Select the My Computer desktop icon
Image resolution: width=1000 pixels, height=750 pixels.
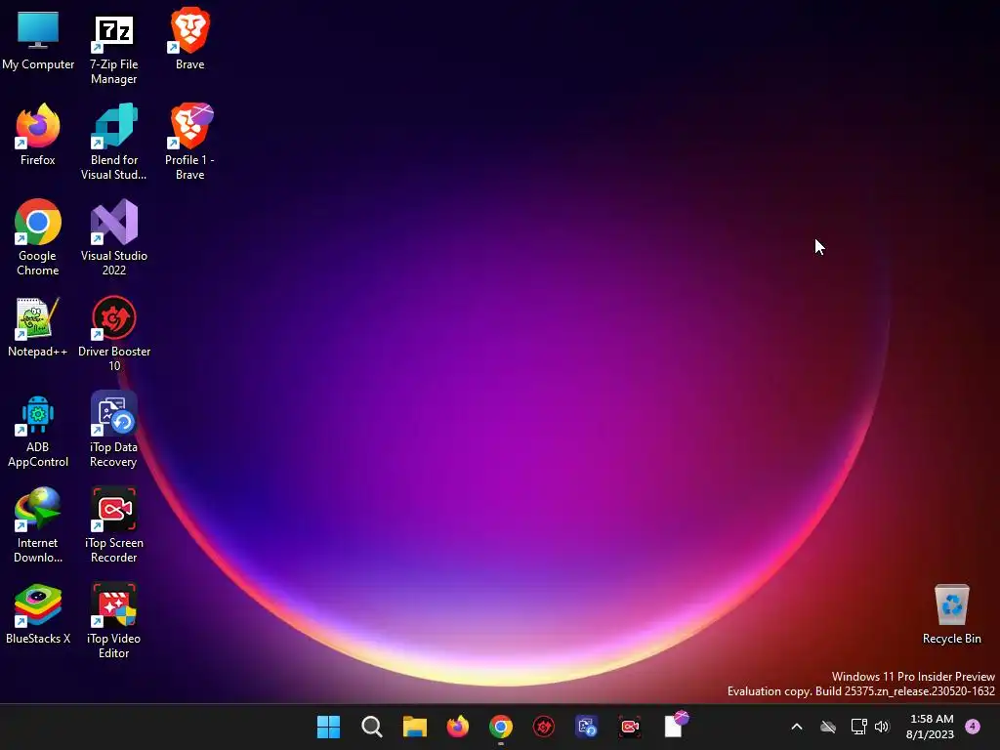[x=38, y=39]
